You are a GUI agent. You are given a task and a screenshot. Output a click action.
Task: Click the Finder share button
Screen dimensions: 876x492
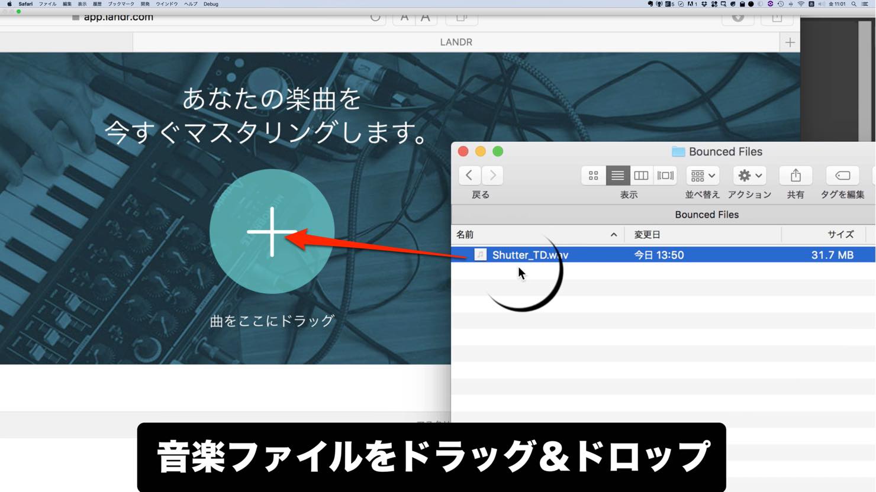click(x=796, y=175)
